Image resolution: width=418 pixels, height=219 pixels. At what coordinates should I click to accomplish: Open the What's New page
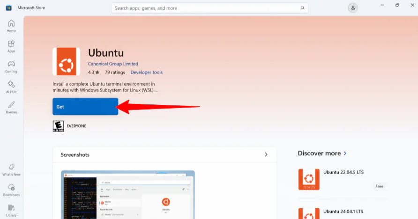[11, 170]
